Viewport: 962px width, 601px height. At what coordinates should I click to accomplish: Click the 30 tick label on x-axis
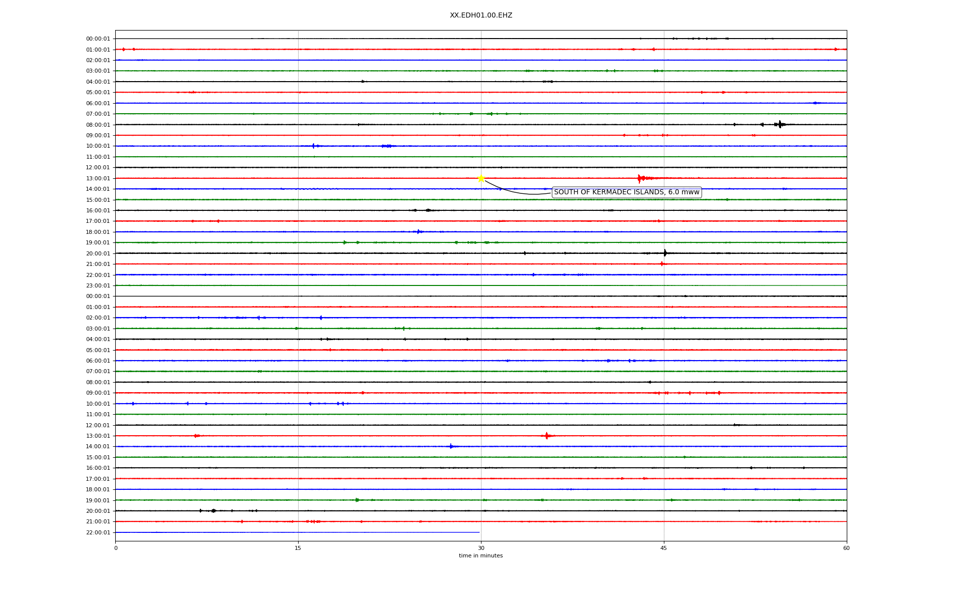pos(481,548)
